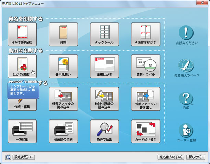This screenshot has height=164, width=210.
Task: Open 外部ファイルの読み込み import tool
Action: (63, 99)
